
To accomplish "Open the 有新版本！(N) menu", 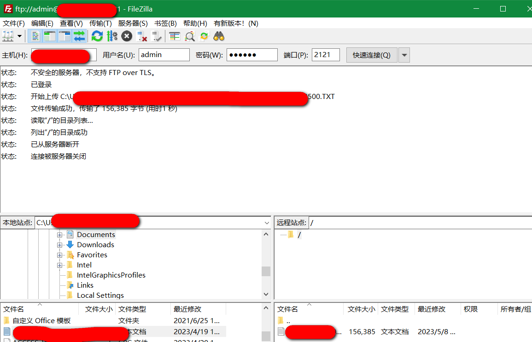I will click(236, 23).
